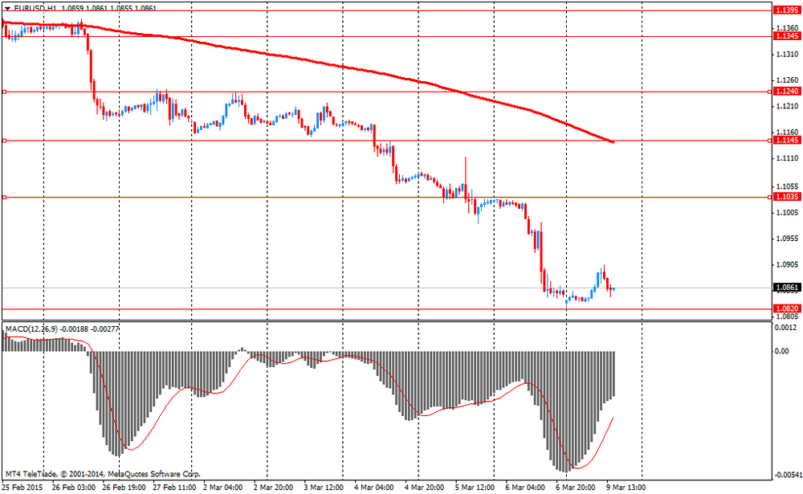Click the 1.1395 resistance level price tag
The width and height of the screenshot is (803, 494).
[x=787, y=10]
